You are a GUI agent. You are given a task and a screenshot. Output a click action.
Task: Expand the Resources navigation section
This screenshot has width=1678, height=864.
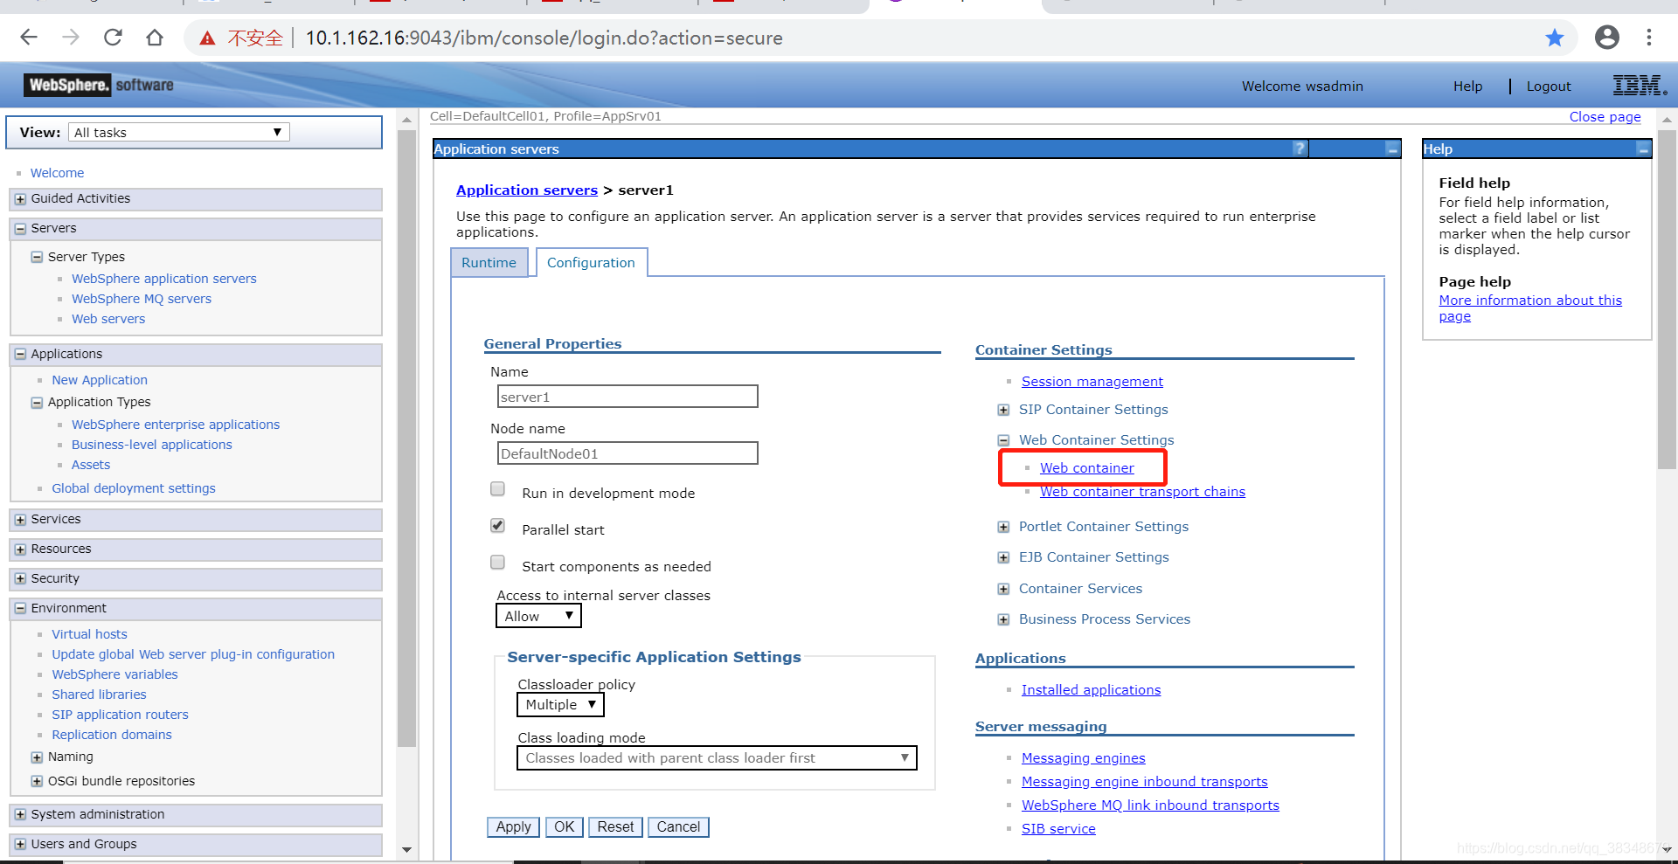tap(20, 550)
